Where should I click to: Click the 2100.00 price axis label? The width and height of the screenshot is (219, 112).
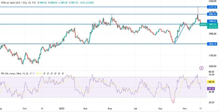[x=213, y=12]
